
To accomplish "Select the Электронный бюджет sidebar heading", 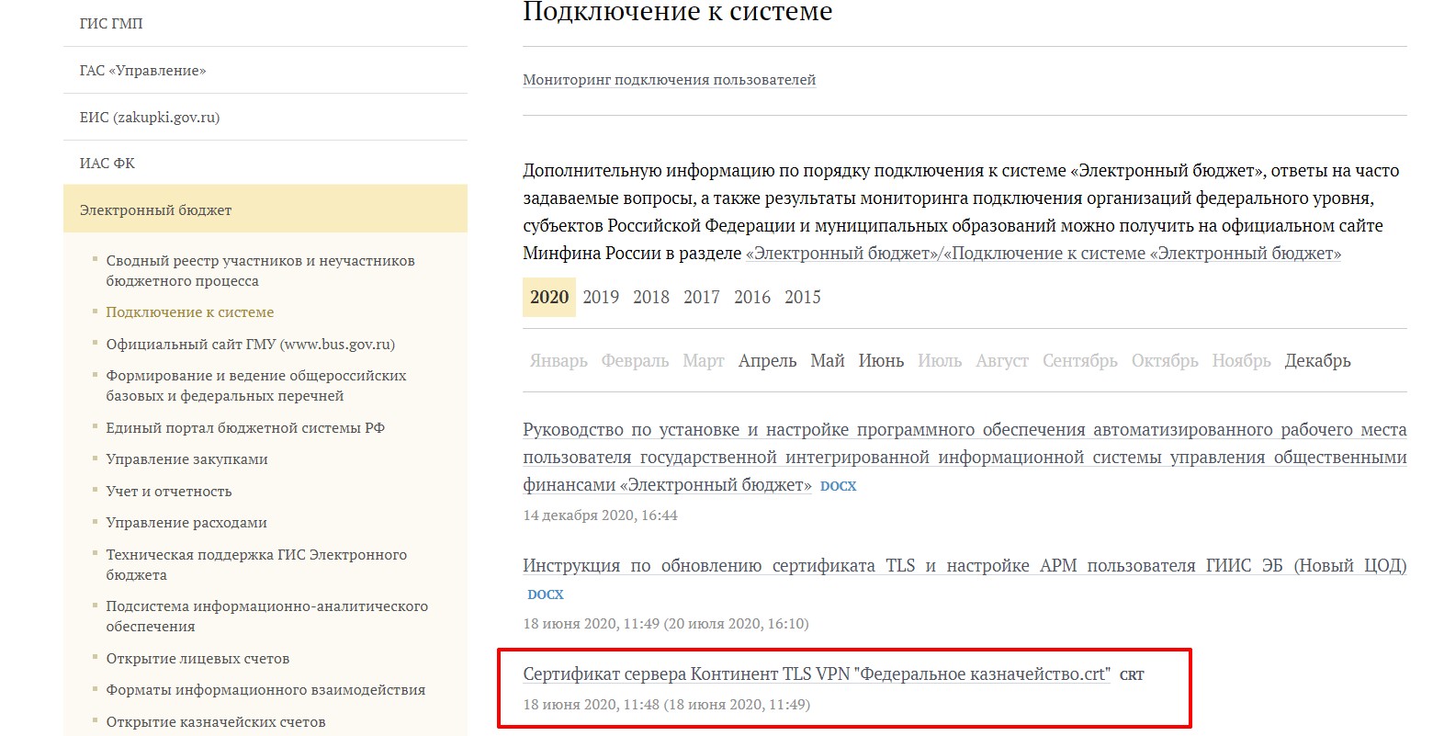I will [x=265, y=209].
